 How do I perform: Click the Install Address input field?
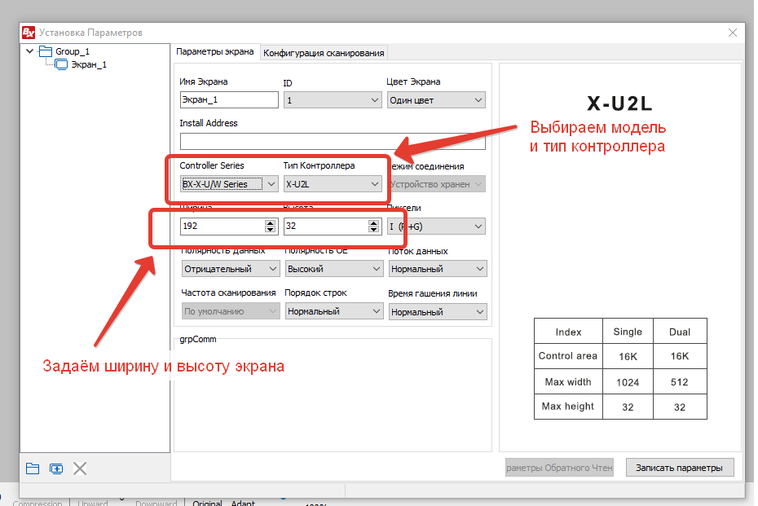click(x=333, y=142)
